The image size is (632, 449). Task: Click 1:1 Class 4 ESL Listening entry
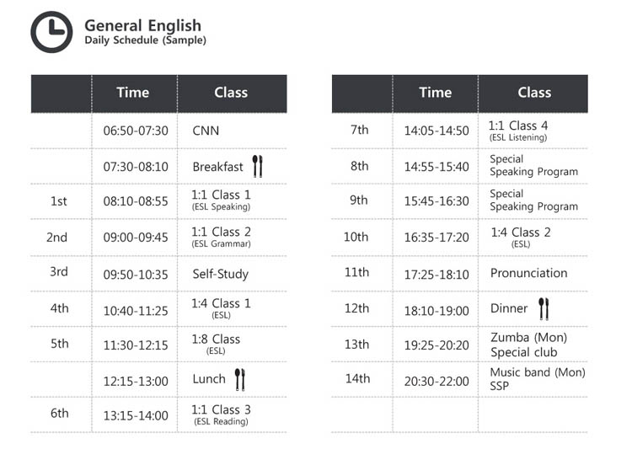pyautogui.click(x=518, y=131)
